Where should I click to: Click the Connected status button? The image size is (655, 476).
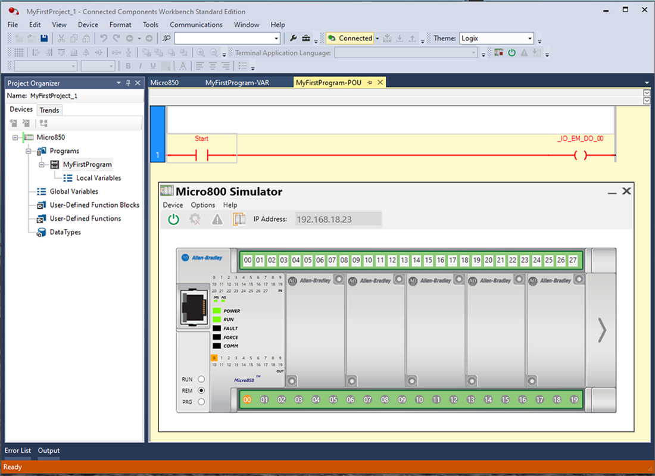[x=350, y=39]
